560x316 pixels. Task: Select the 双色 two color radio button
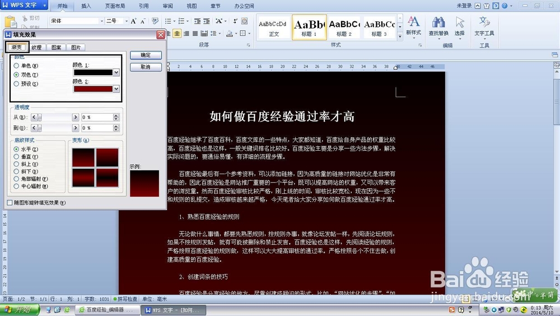16,75
